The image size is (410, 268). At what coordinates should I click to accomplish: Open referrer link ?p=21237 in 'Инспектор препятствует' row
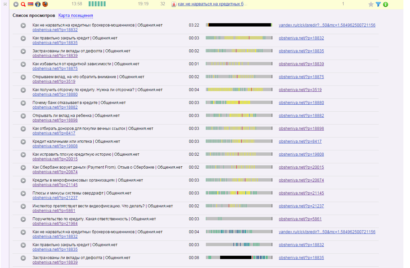[x=301, y=206]
